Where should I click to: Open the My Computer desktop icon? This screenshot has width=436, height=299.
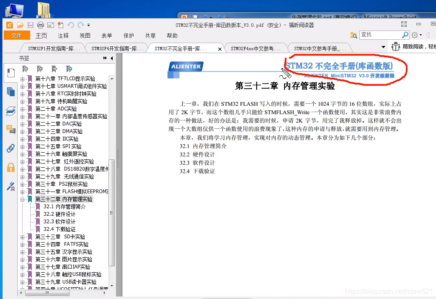[x=15, y=10]
